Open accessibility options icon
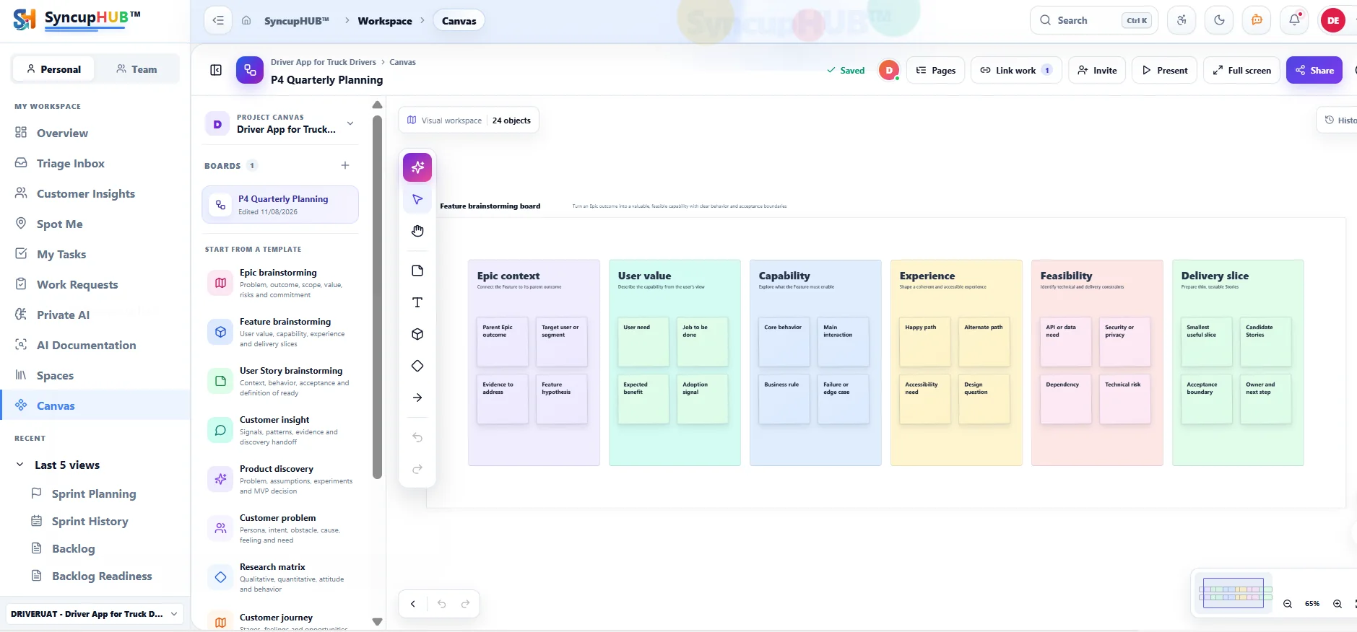Screen dimensions: 1357x632 click(x=1182, y=20)
